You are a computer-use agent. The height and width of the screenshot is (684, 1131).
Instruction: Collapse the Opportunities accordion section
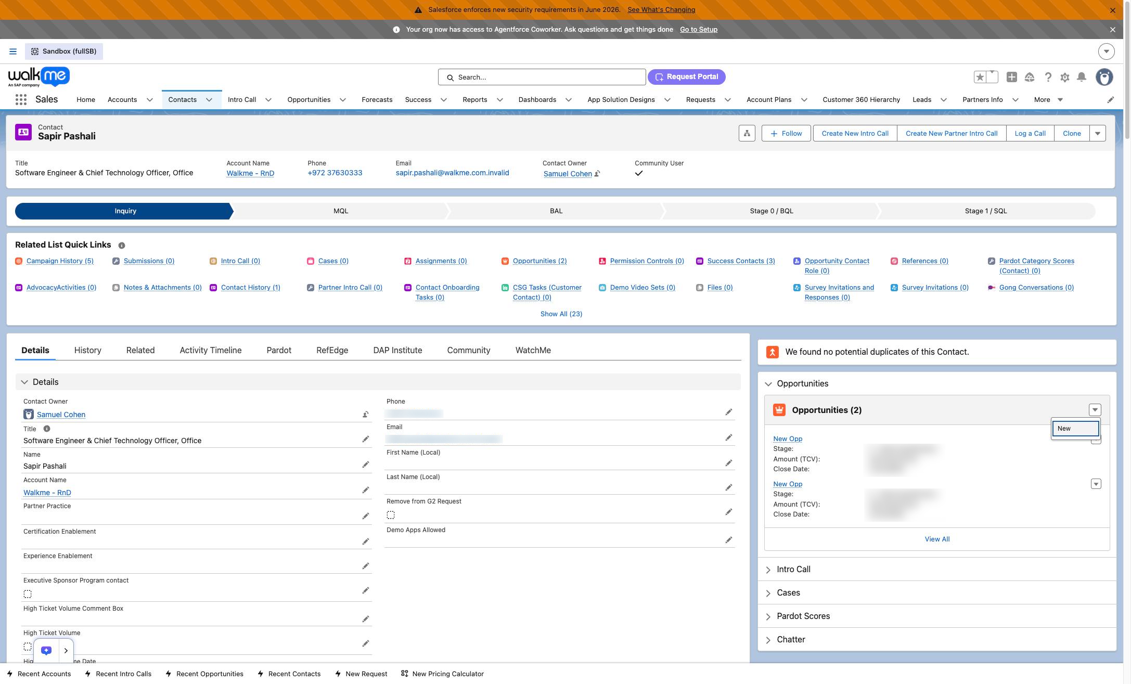point(768,384)
